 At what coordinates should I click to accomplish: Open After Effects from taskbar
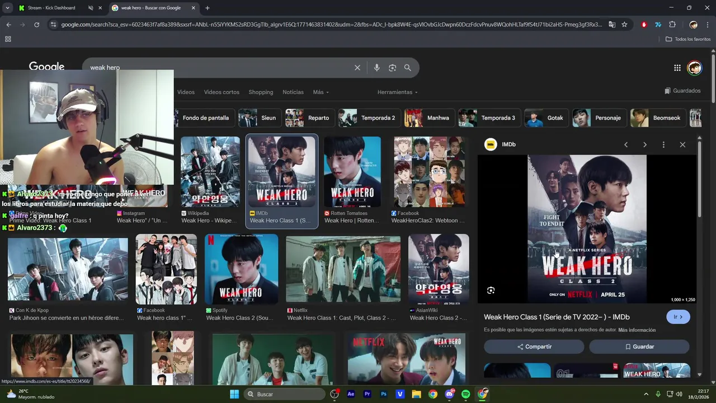pos(351,394)
